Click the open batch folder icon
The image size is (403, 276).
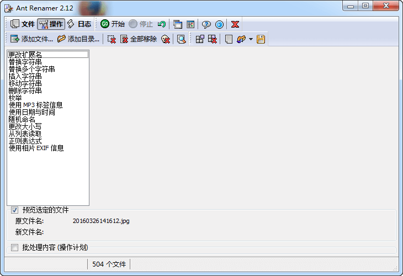point(241,39)
